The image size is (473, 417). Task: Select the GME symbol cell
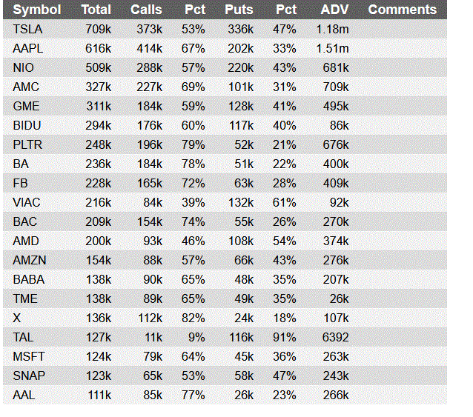26,106
